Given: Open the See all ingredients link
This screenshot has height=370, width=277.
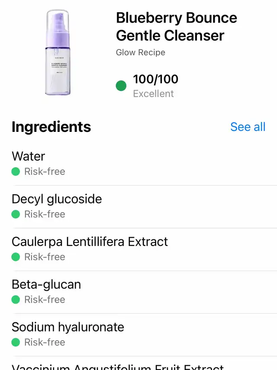Looking at the screenshot, I should [248, 127].
